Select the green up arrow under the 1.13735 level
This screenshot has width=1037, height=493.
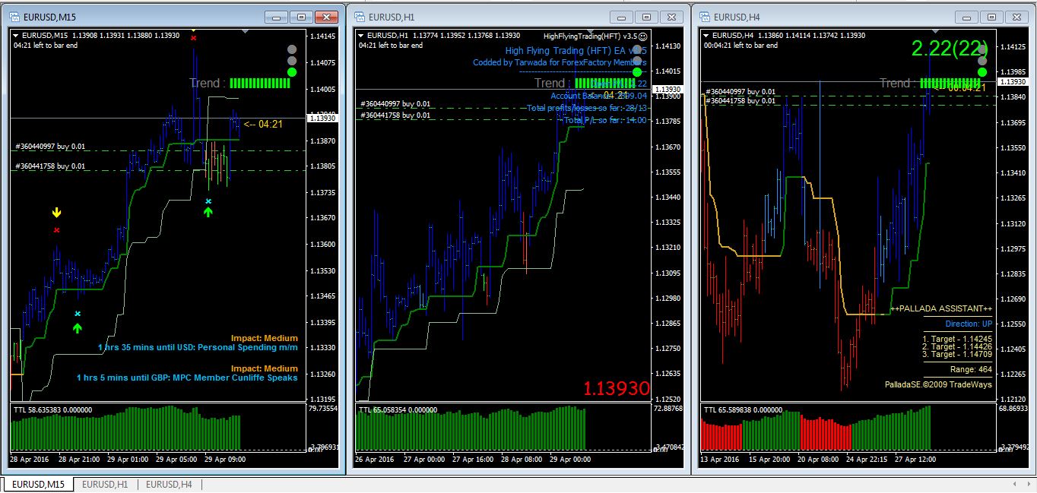pos(208,212)
